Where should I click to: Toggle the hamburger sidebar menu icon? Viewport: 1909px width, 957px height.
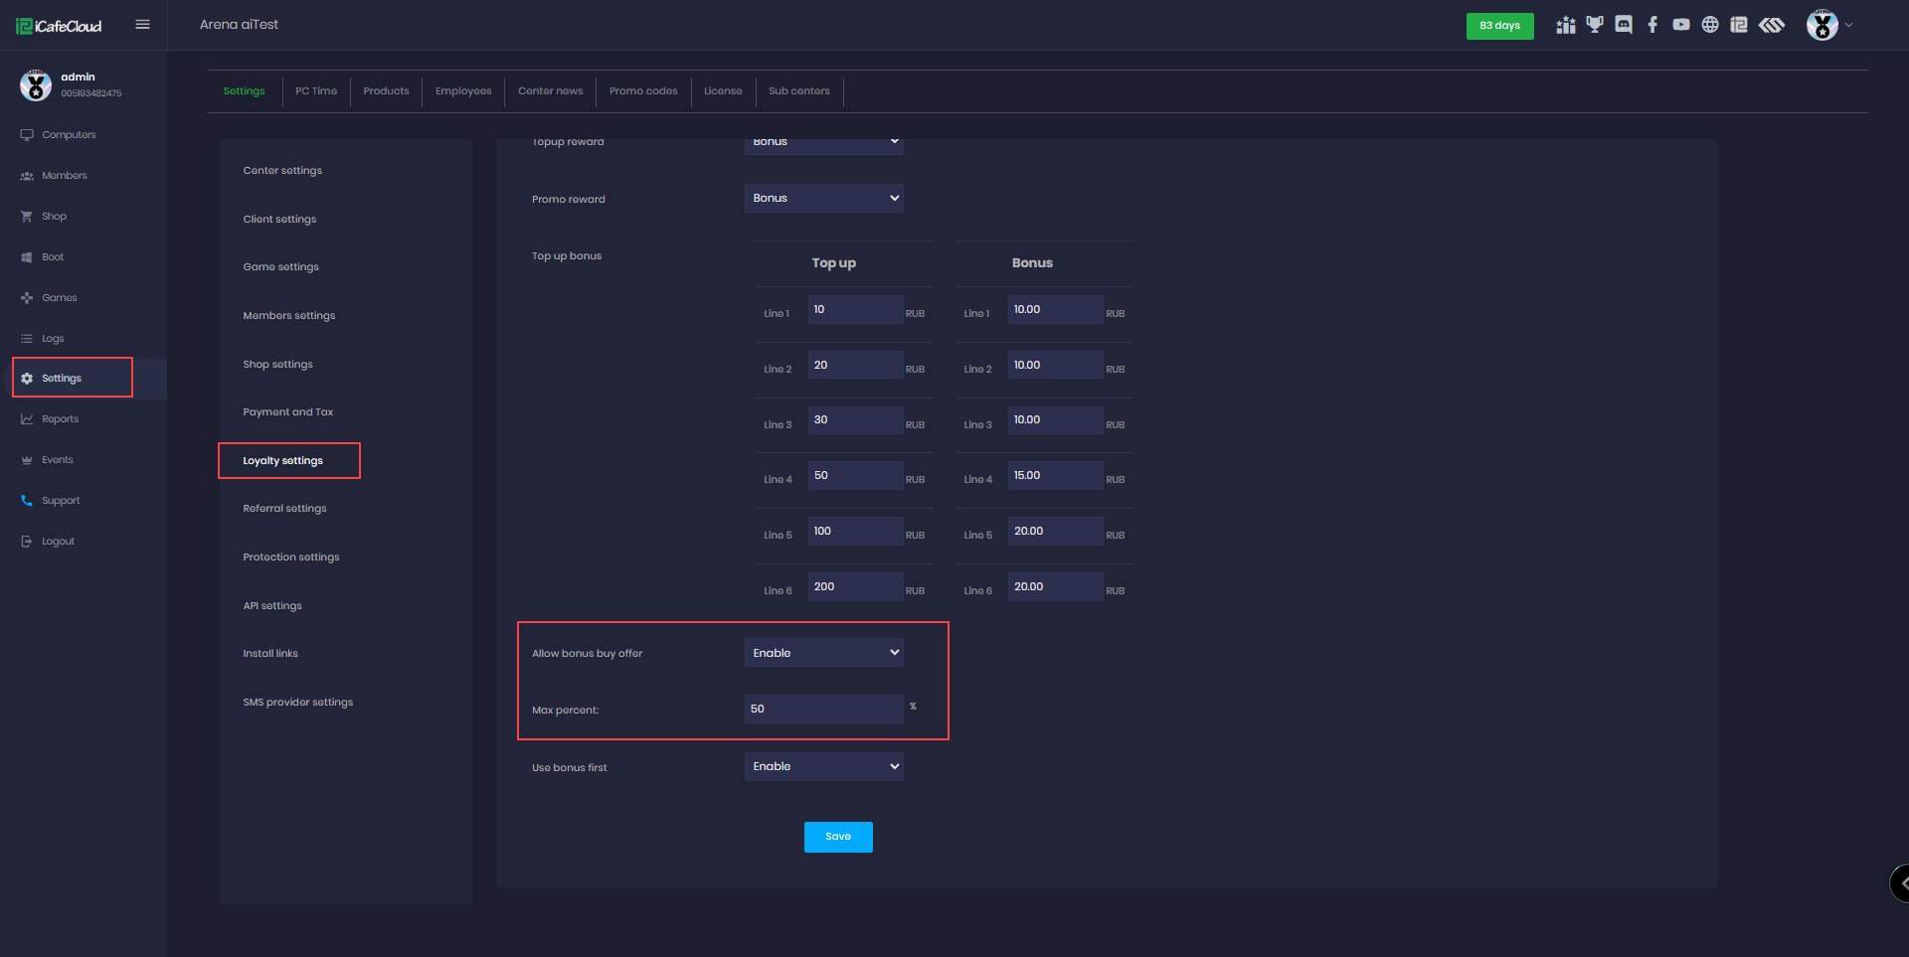(143, 25)
